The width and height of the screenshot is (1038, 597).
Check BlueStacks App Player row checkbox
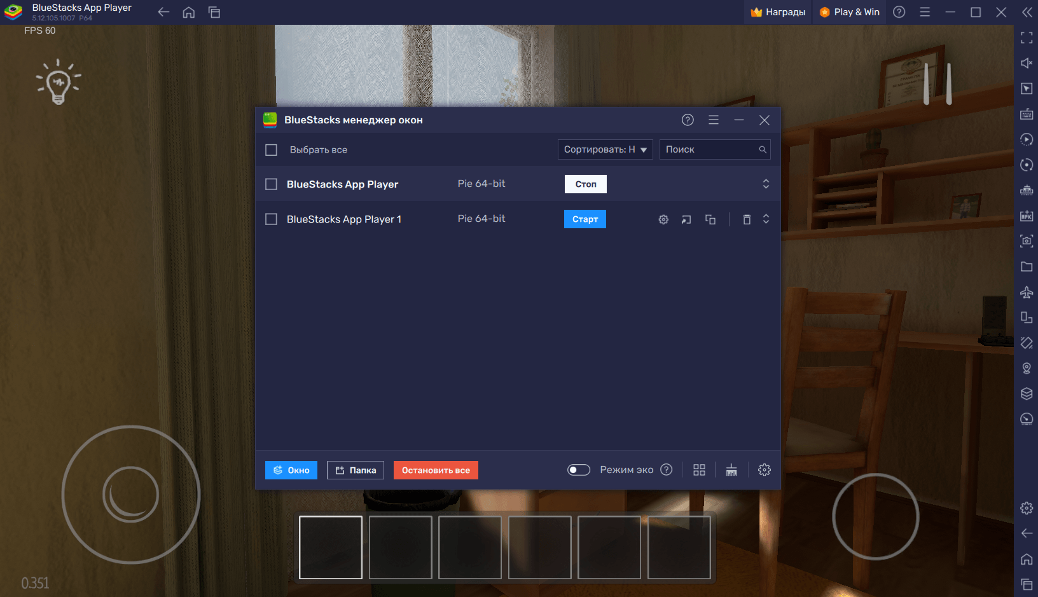click(271, 184)
